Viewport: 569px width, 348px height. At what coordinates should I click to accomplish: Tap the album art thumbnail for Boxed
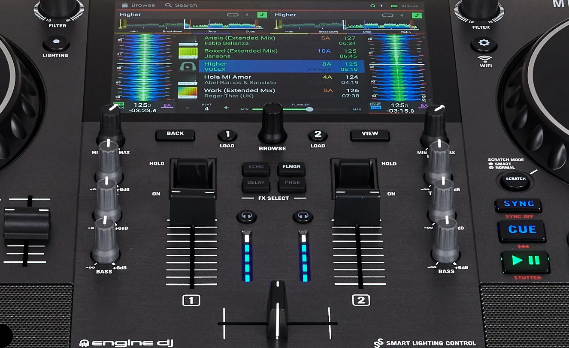point(188,54)
